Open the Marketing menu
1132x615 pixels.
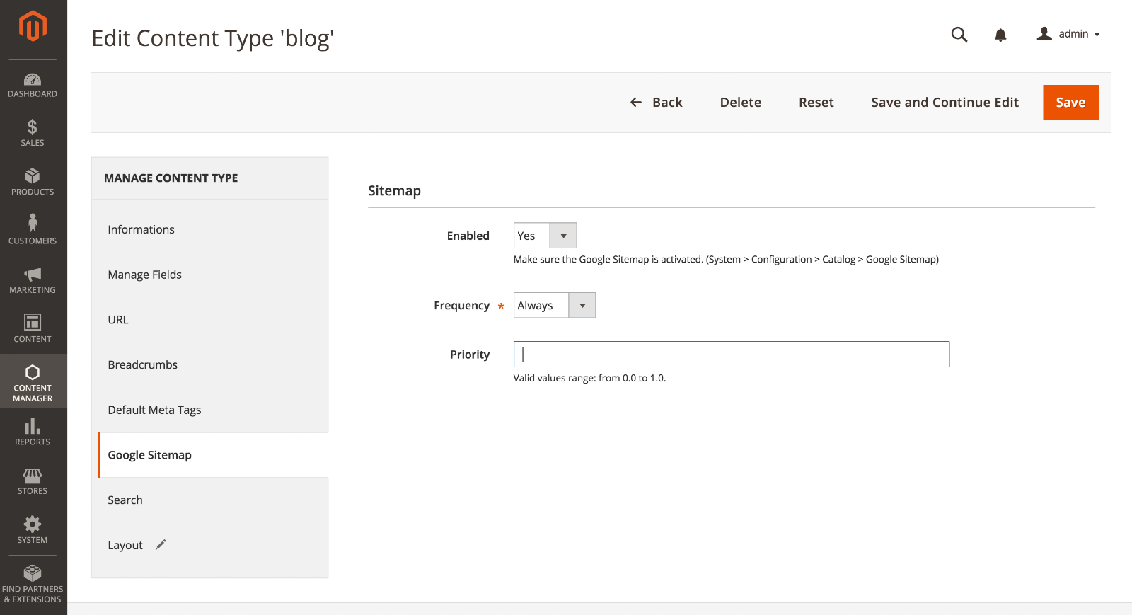point(33,281)
